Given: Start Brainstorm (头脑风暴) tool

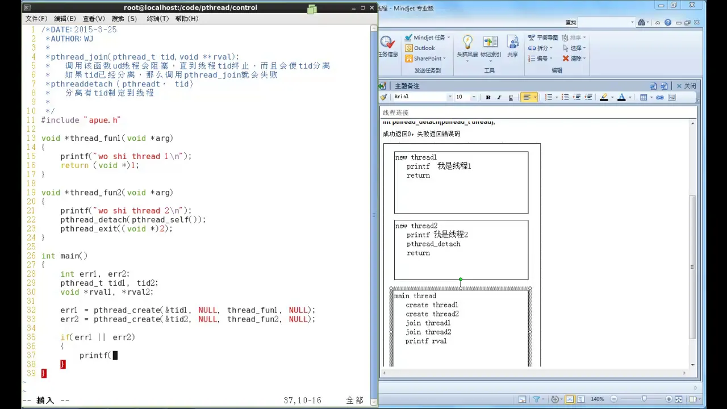Looking at the screenshot, I should click(467, 47).
